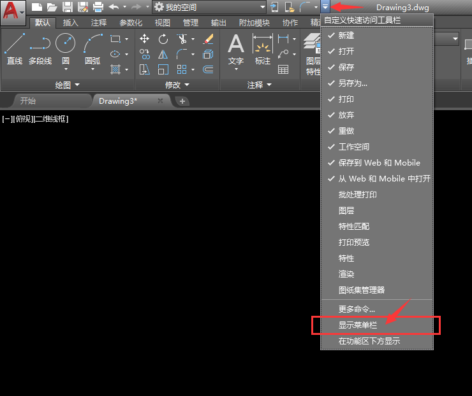Add a new drawing tab with plus button
Viewport: 472px width, 396px height.
click(x=182, y=101)
